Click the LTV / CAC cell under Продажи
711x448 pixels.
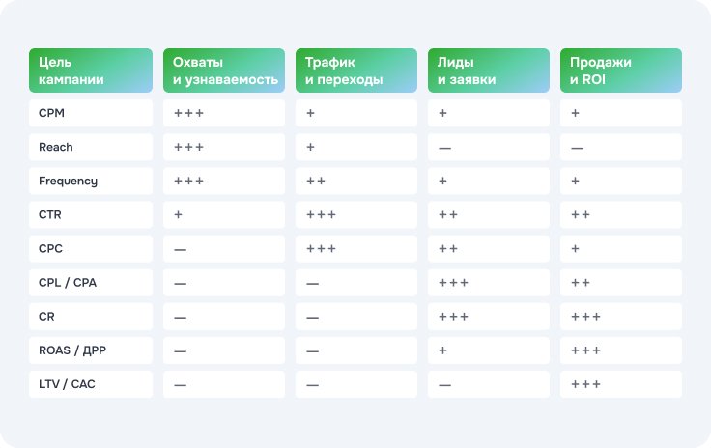[621, 384]
